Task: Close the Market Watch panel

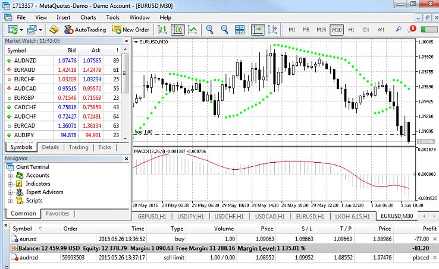Action: (x=126, y=41)
